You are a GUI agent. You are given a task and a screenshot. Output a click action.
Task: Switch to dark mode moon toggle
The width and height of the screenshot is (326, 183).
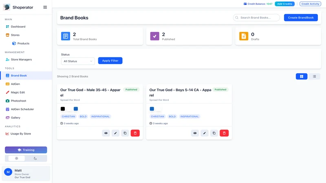point(35,158)
